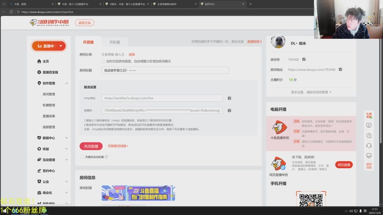
Task: Click the monitor feedback icon in floating bar
Action: coord(369,156)
